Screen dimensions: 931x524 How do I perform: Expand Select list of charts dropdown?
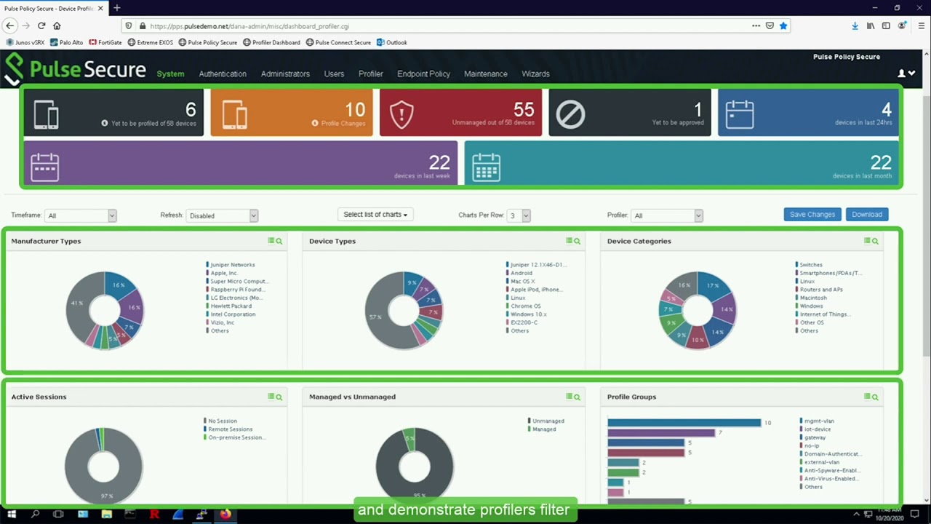click(x=375, y=215)
